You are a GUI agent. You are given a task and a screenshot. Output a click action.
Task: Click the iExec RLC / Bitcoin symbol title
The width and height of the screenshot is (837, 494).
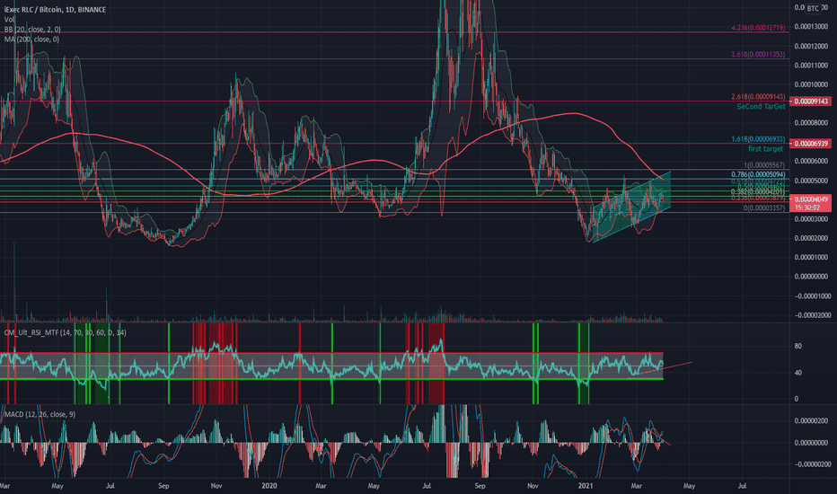55,10
